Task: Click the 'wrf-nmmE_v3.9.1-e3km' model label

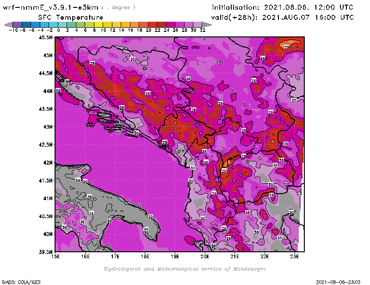Action: [x=50, y=7]
